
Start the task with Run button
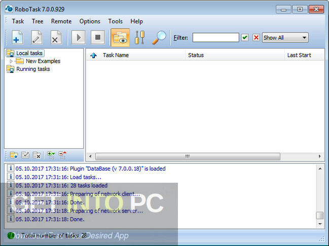[x=78, y=37]
